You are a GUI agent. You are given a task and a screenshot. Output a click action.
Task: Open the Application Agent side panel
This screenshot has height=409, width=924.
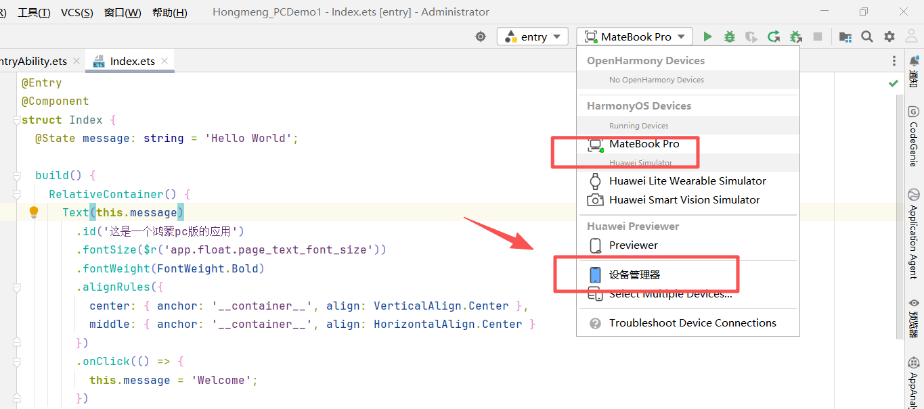point(914,233)
